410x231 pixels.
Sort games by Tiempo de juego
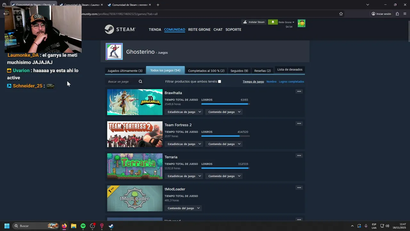coord(253,81)
